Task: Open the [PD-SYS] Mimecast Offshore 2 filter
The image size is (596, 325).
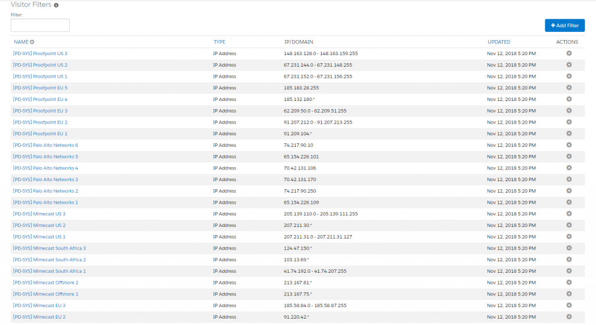Action: point(45,283)
